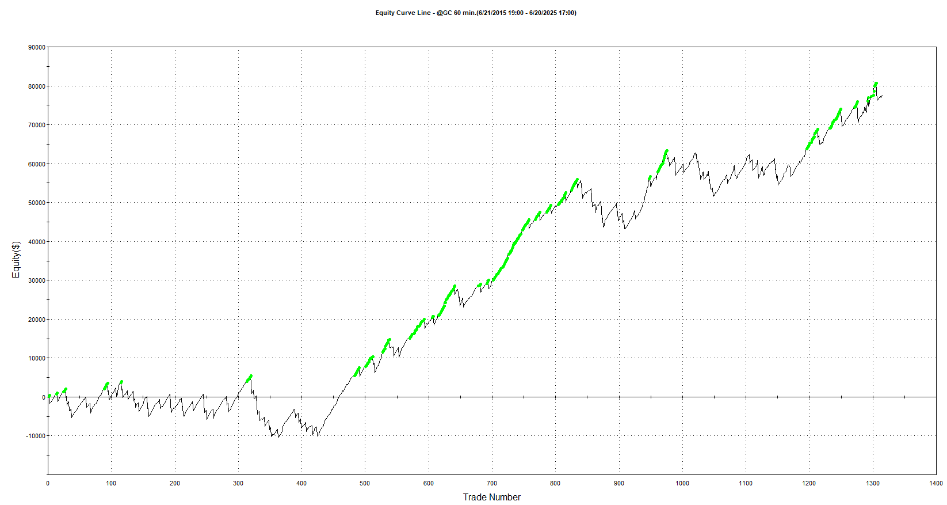The image size is (947, 505).
Task: Pick the green peak marker near trade 835
Action: click(576, 180)
